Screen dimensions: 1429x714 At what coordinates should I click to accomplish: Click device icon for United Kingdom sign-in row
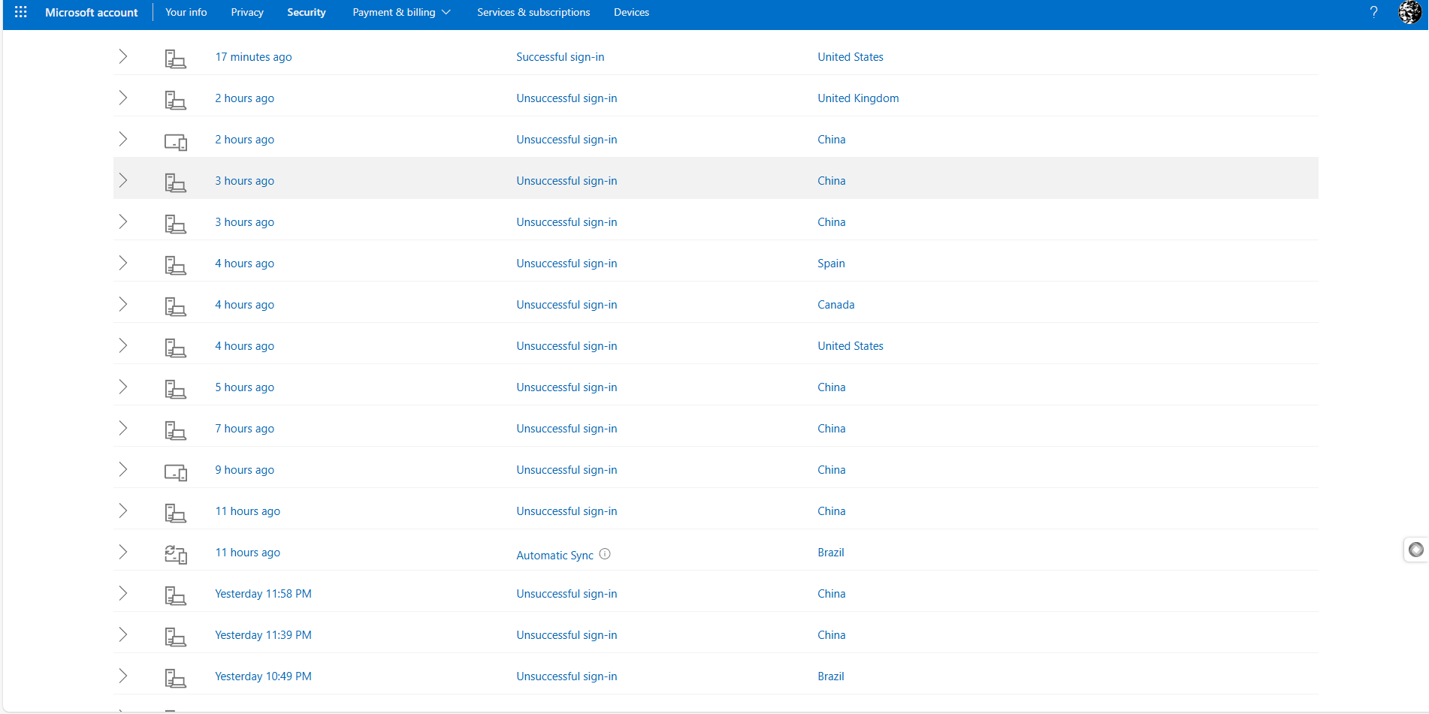pos(175,100)
